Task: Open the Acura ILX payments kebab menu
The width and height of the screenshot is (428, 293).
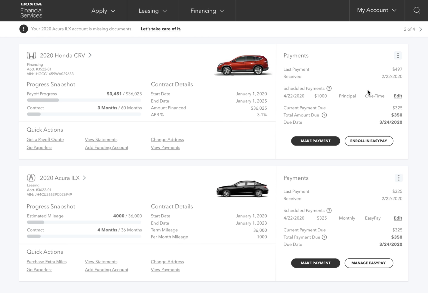Action: pyautogui.click(x=399, y=178)
